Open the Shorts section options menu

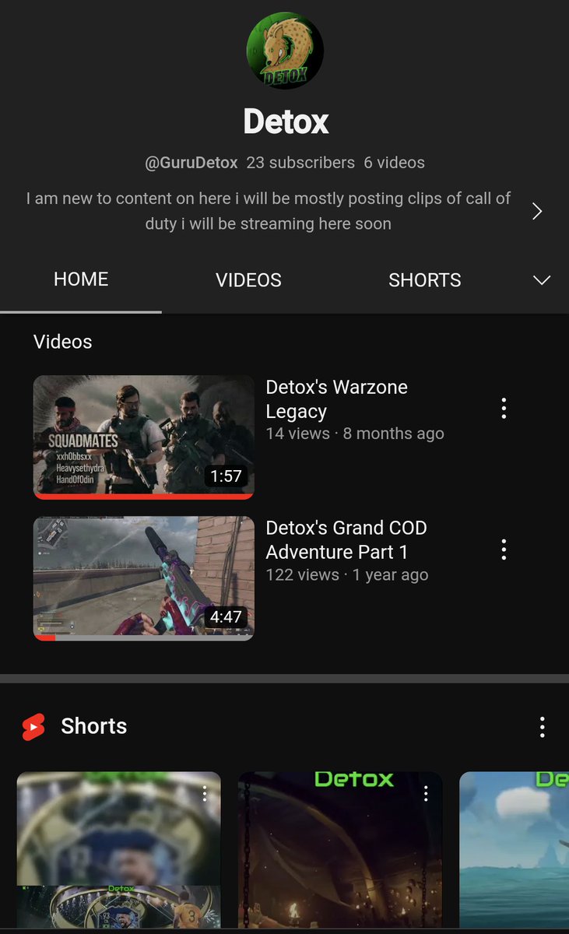tap(542, 727)
